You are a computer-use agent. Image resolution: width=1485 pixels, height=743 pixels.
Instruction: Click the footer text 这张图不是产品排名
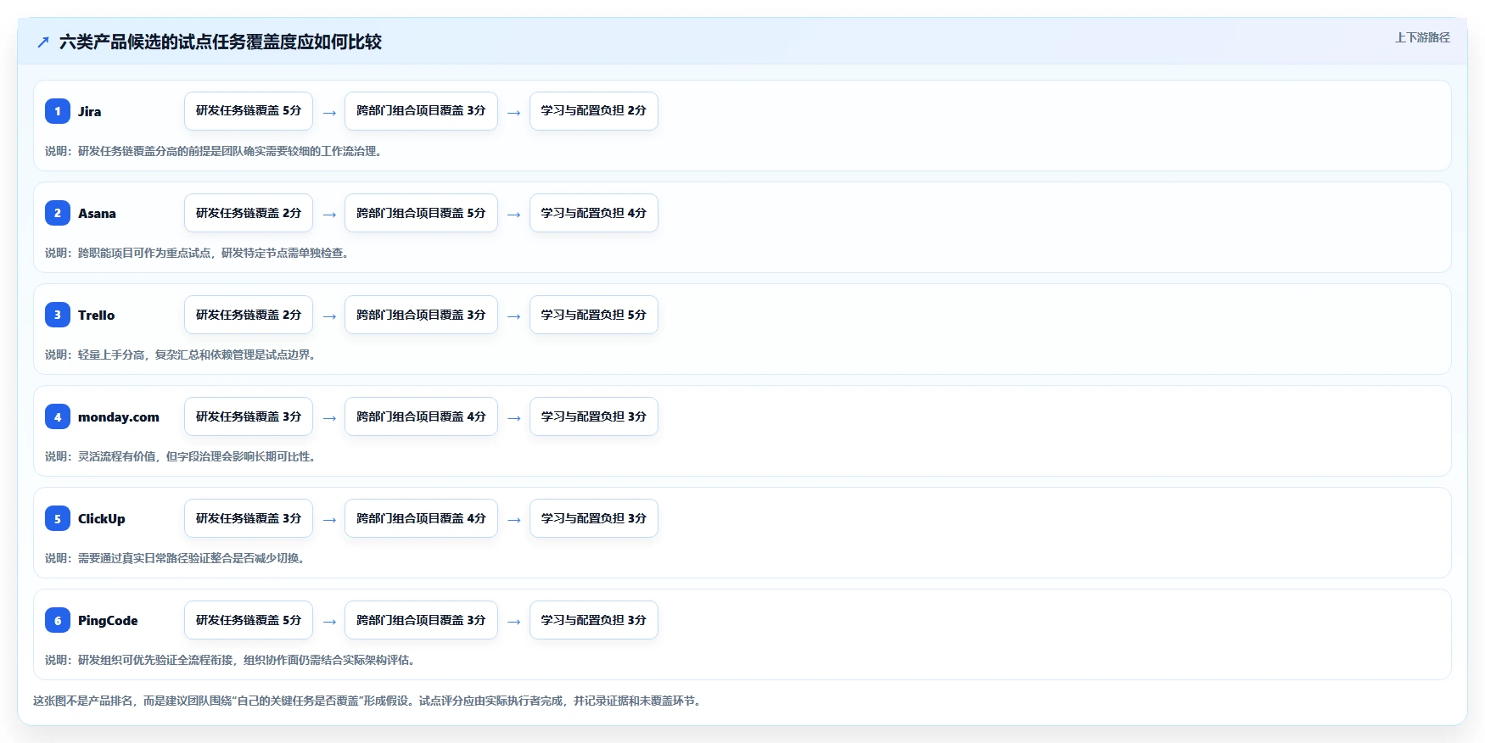point(369,701)
